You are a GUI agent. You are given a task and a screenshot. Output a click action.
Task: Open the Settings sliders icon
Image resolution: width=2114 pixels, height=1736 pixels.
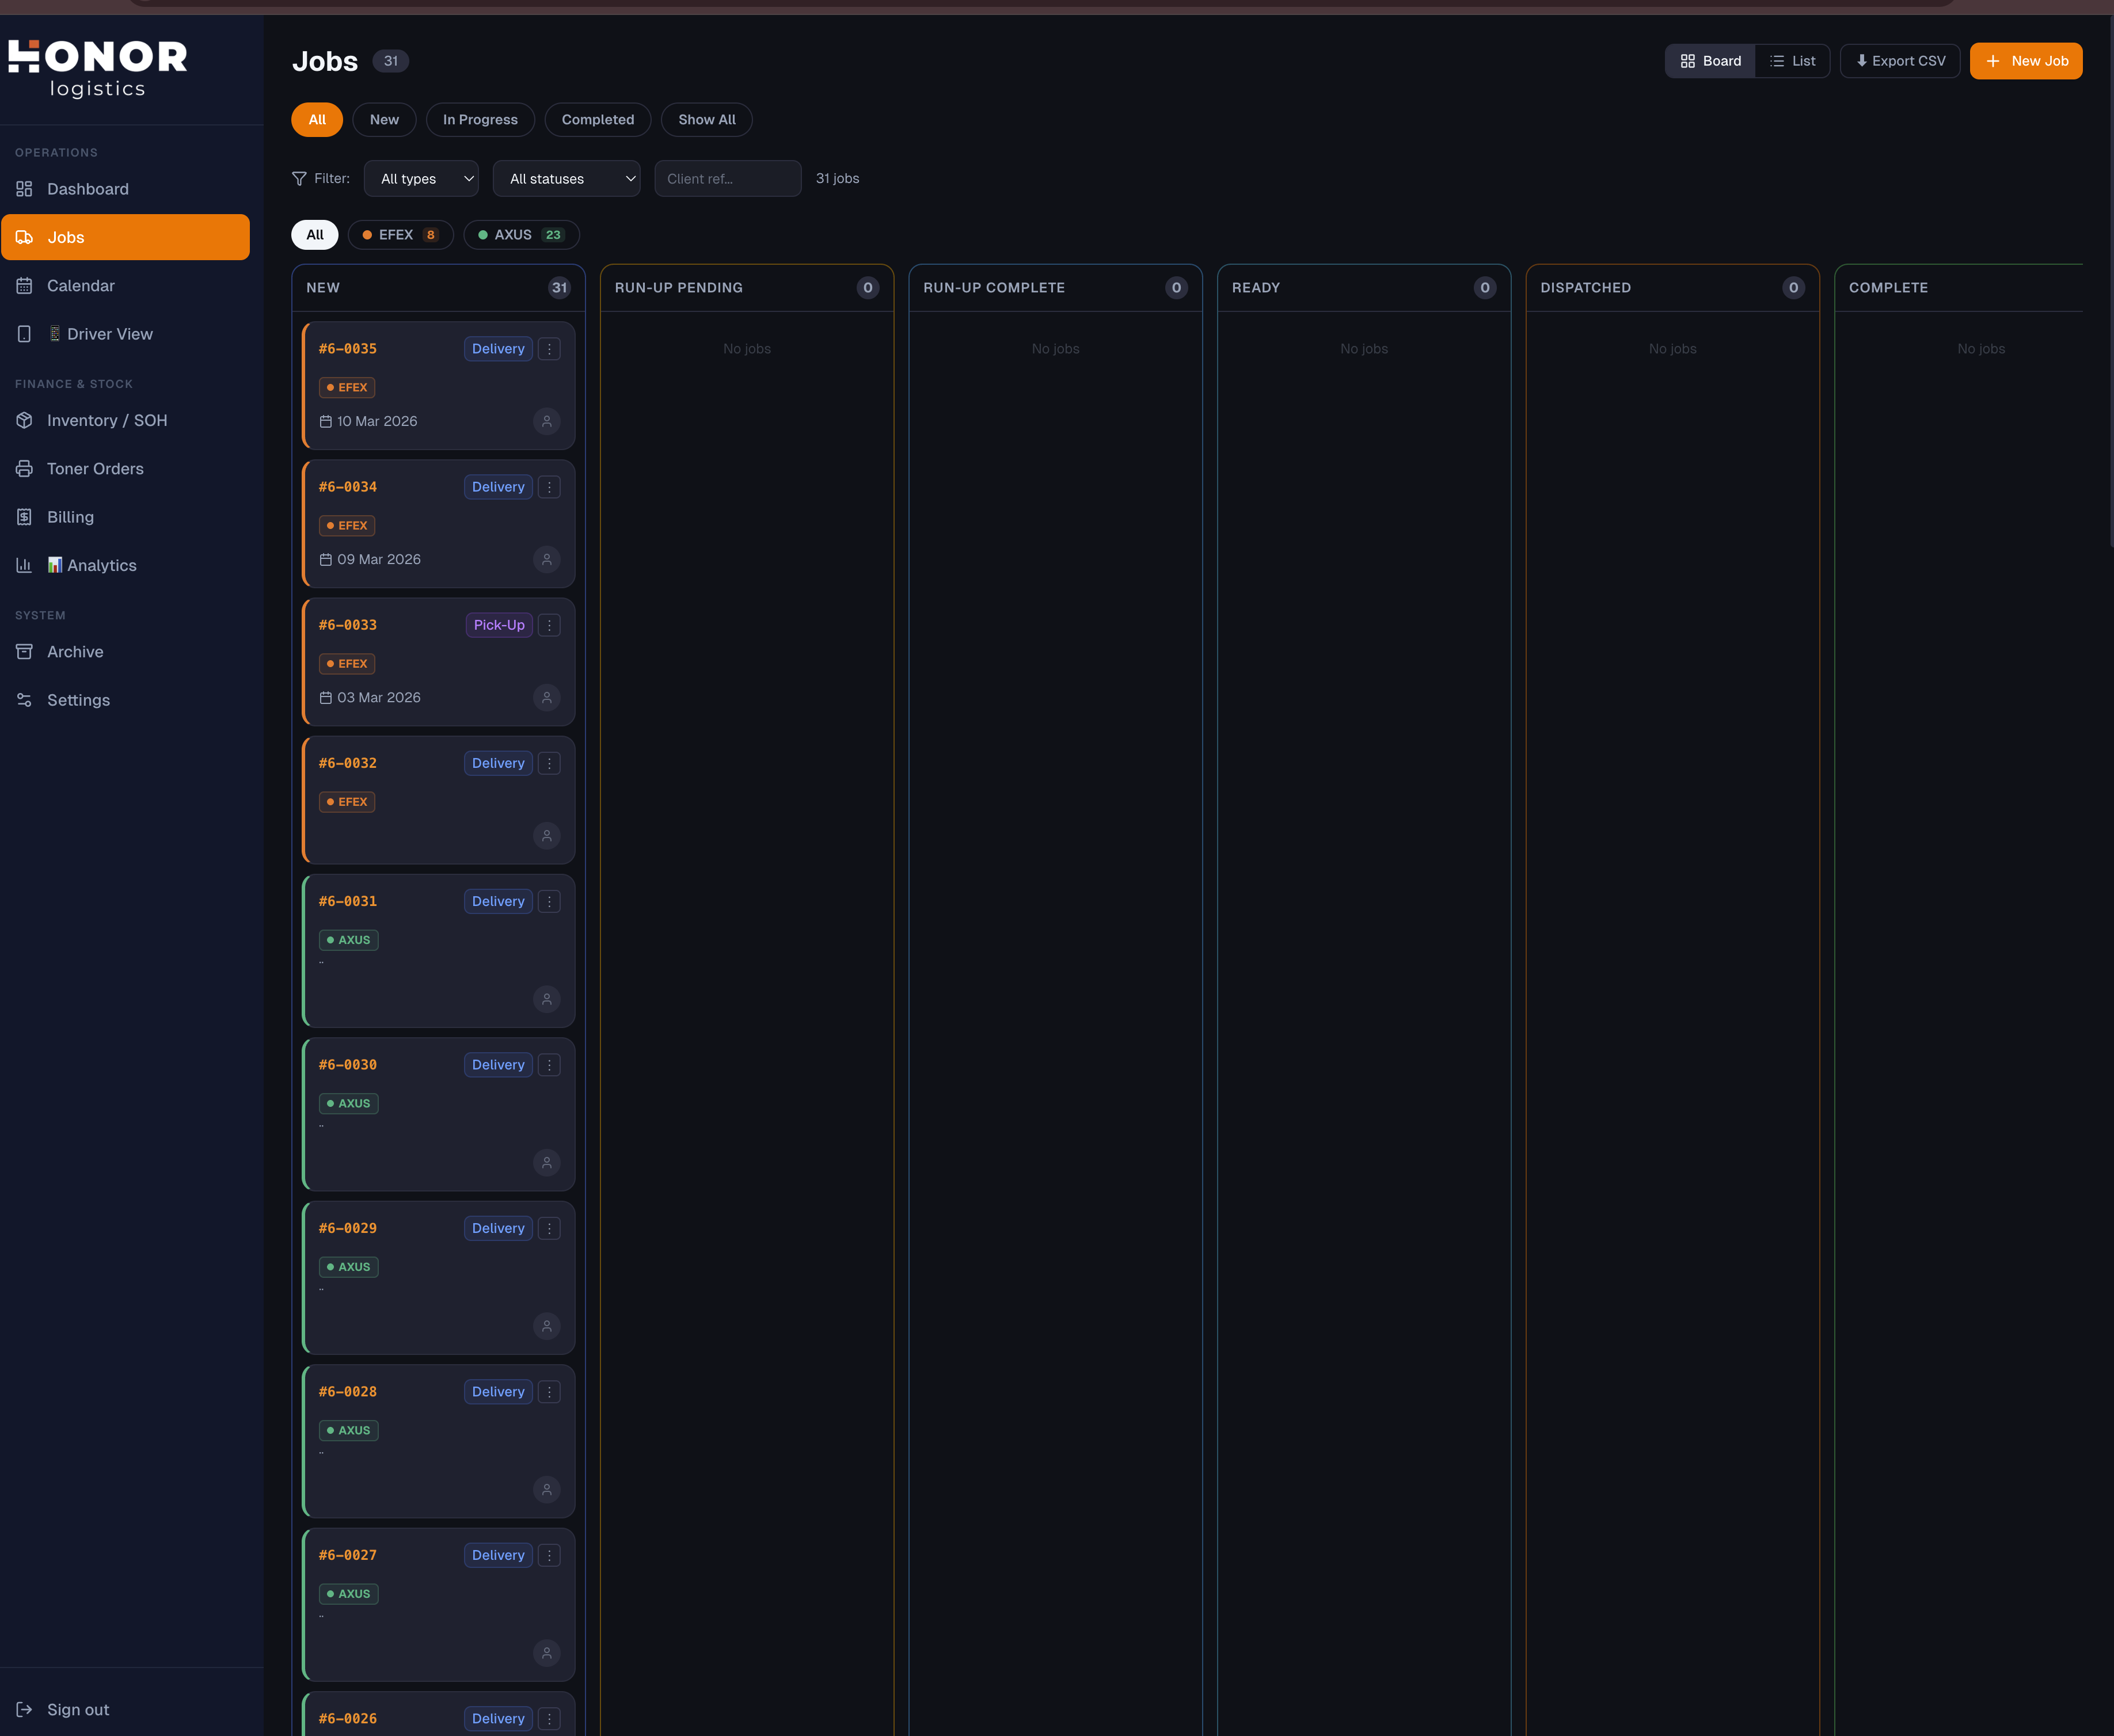click(x=25, y=700)
